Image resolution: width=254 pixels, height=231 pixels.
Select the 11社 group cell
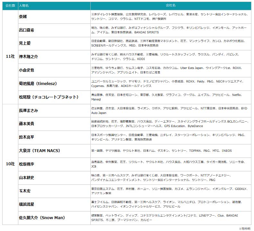10,57
